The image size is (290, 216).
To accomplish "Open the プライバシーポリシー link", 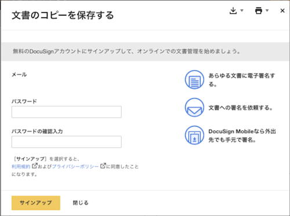I will coord(75,167).
